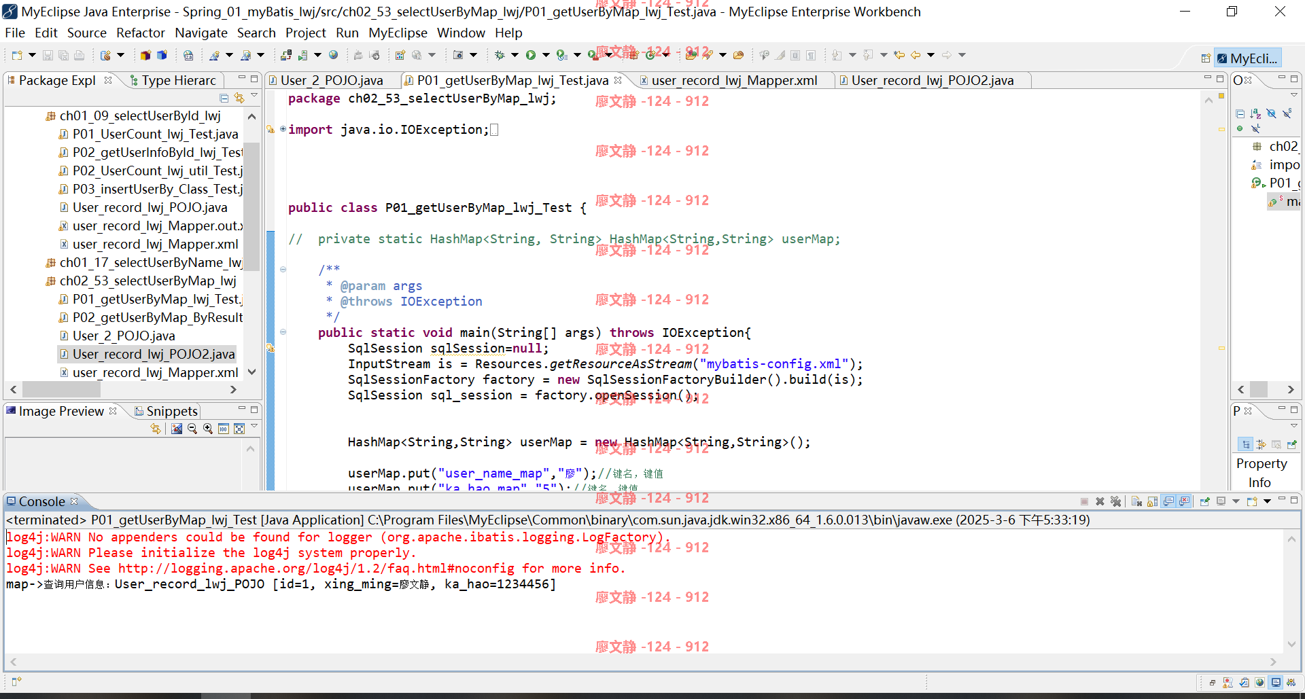Open the Navigate menu
1305x699 pixels.
(x=201, y=33)
